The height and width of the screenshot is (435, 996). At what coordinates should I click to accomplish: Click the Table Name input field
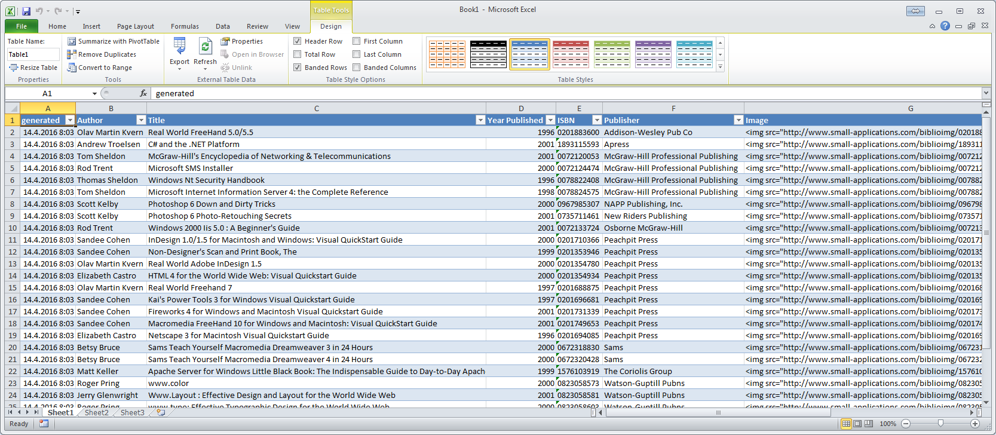coord(33,54)
